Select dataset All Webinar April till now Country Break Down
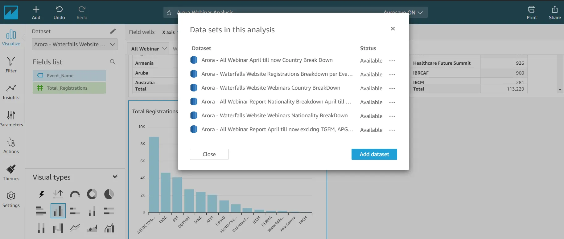Screen dimensions: 564x239 (267, 60)
